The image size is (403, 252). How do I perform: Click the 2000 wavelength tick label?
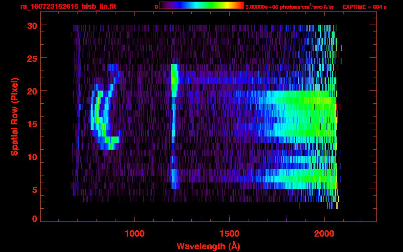[x=324, y=234]
